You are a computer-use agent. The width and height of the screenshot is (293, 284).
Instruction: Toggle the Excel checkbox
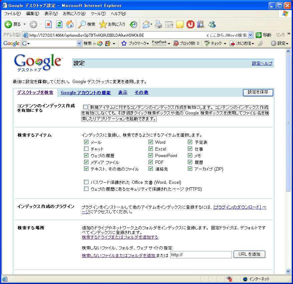point(151,149)
